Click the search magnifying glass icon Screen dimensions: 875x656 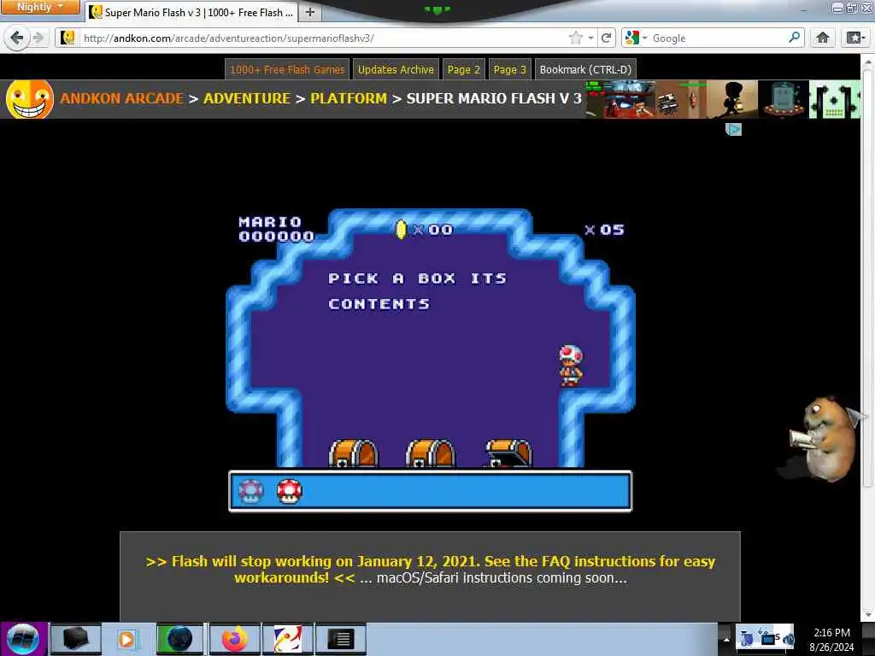pyautogui.click(x=794, y=38)
